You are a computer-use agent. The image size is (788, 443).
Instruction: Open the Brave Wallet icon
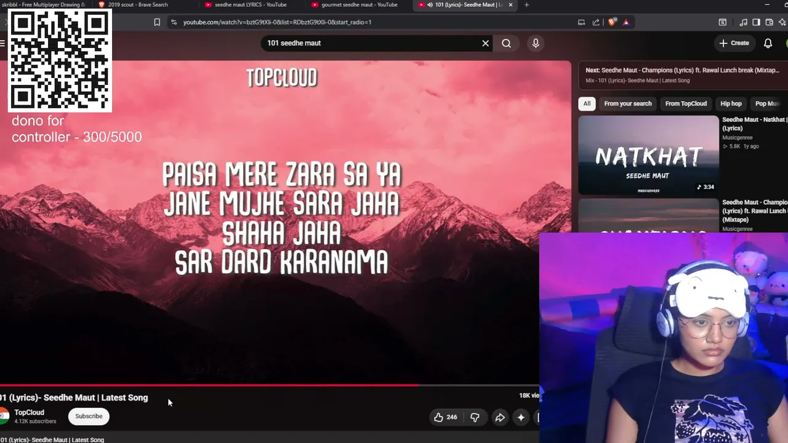tap(769, 22)
